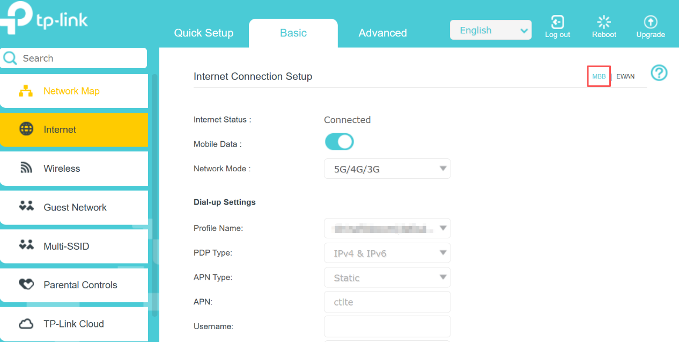This screenshot has width=679, height=342.
Task: Click the Network Map sidebar icon
Action: coord(26,91)
